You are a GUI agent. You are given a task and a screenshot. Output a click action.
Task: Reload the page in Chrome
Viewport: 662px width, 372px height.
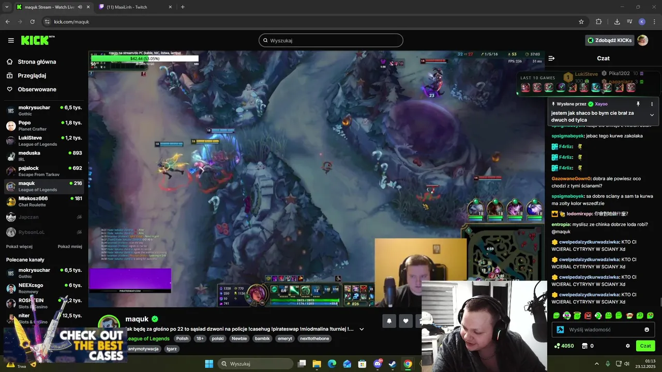pyautogui.click(x=32, y=22)
